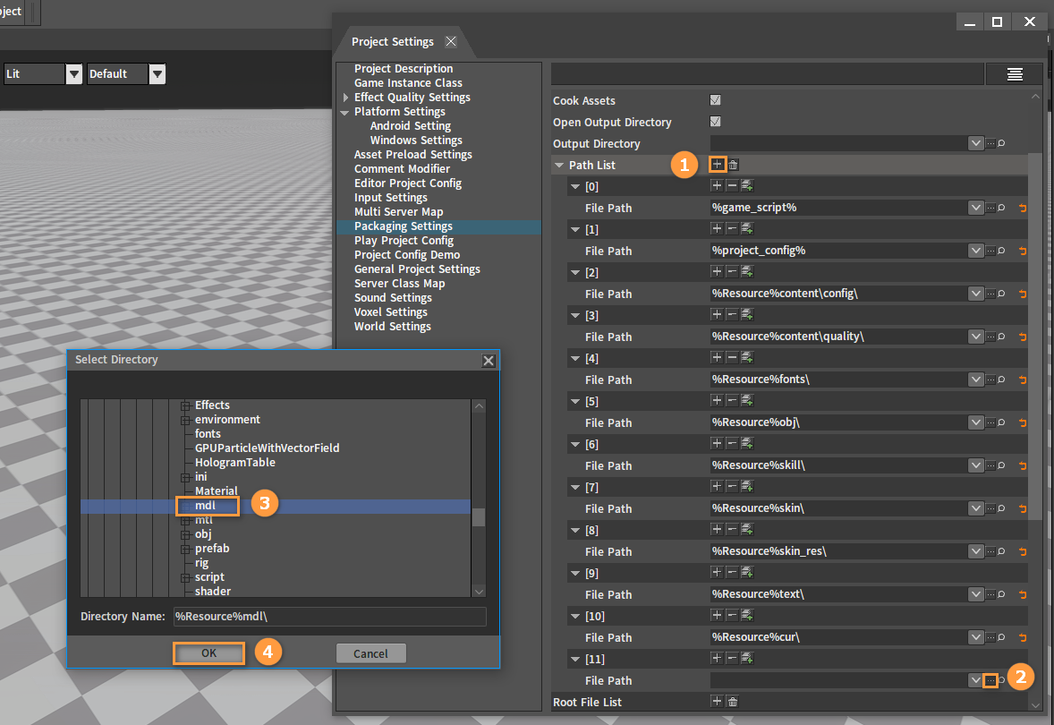The height and width of the screenshot is (725, 1054).
Task: Reset %Resource%text\ path with orange arrow
Action: coord(1023,594)
